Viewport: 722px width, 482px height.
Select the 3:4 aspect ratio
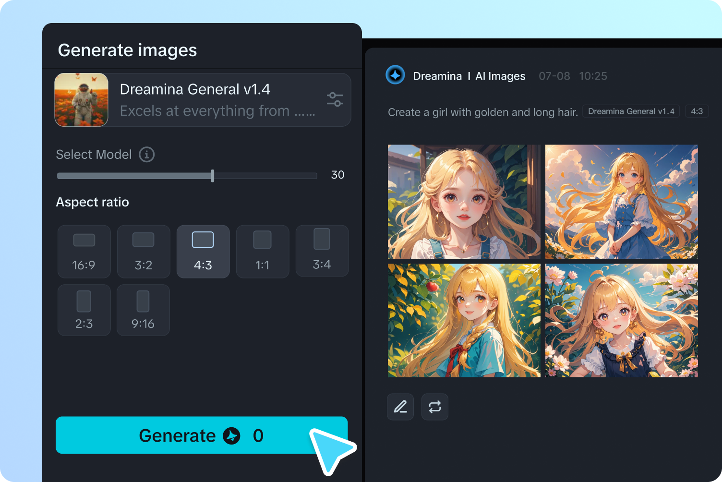pyautogui.click(x=322, y=251)
